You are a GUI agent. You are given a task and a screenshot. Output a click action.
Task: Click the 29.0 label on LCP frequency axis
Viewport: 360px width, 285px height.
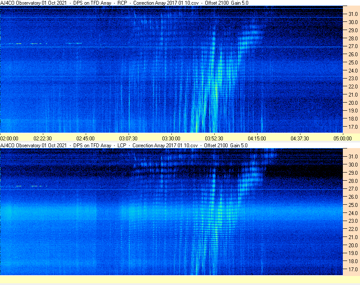[x=353, y=173]
